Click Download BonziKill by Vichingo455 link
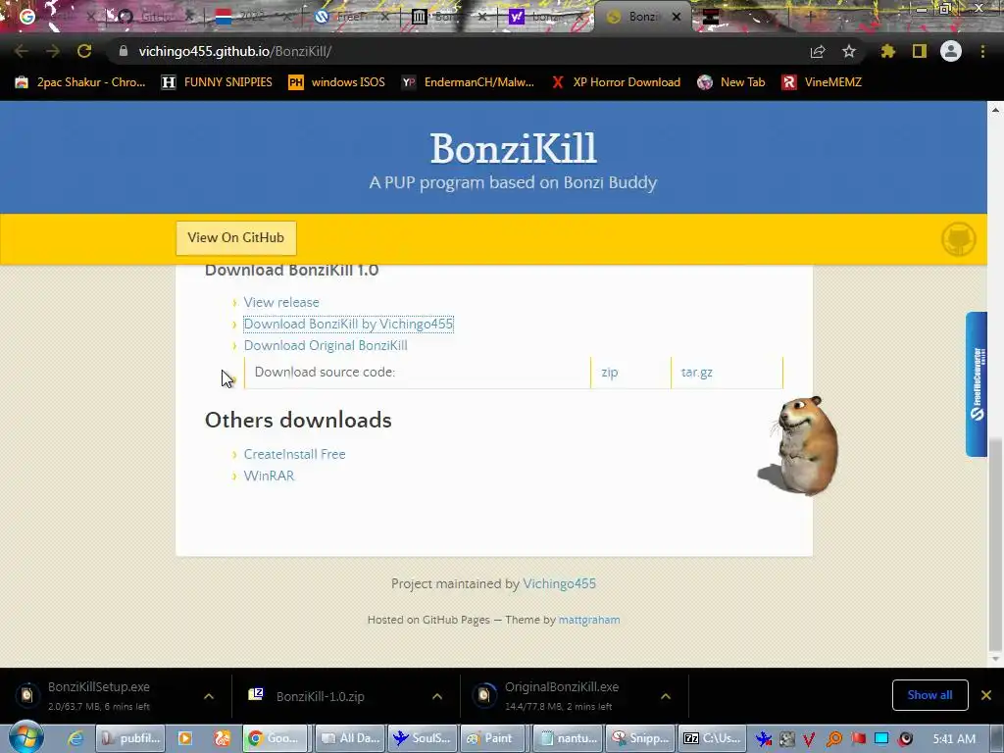This screenshot has width=1004, height=753. (x=348, y=324)
